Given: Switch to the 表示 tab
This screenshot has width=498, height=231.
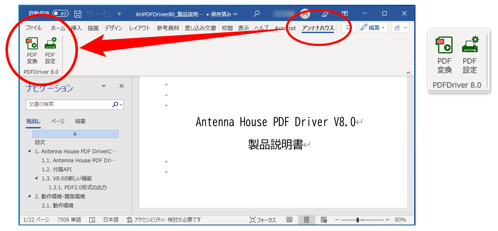Looking at the screenshot, I should tap(244, 28).
